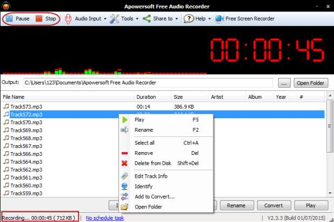Screen dimensions: 334x222
Task: Choose Remove from the context menu
Action: pyautogui.click(x=166, y=153)
